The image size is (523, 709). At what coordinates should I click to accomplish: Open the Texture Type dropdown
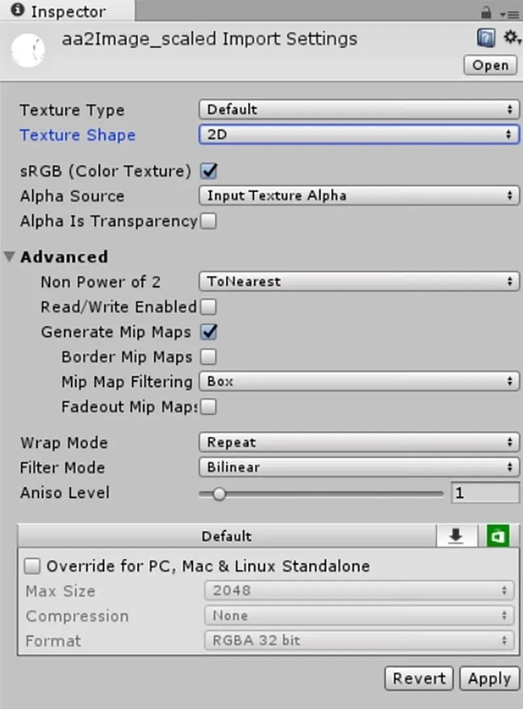click(x=359, y=109)
